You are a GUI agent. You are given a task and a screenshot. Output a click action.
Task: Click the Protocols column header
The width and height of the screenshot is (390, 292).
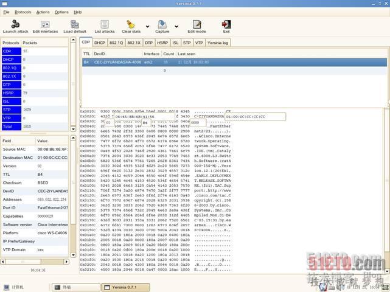click(x=11, y=43)
